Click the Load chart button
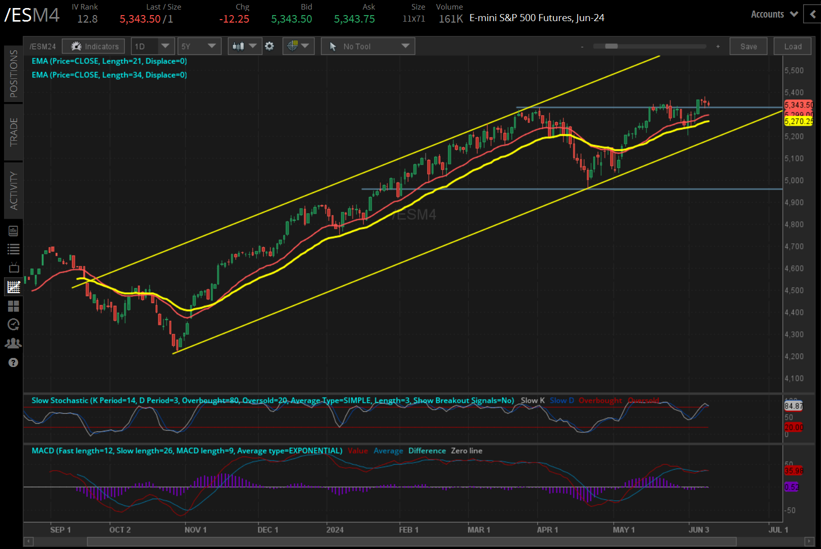Viewport: 821px width, 549px height. [793, 46]
